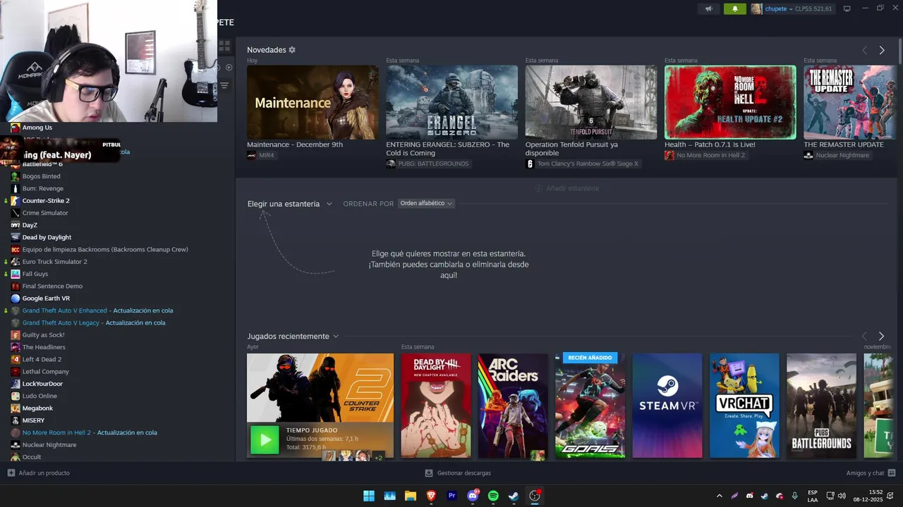Select Fall Guys in the library list
This screenshot has width=903, height=507.
[35, 274]
